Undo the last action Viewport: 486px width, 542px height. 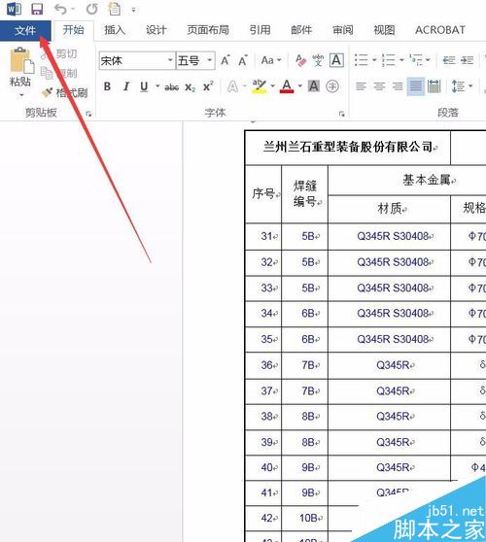tap(61, 9)
